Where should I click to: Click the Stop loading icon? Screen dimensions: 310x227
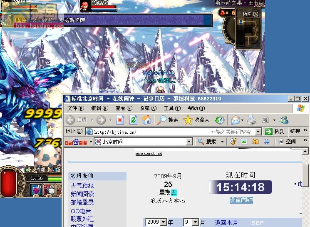pos(120,120)
